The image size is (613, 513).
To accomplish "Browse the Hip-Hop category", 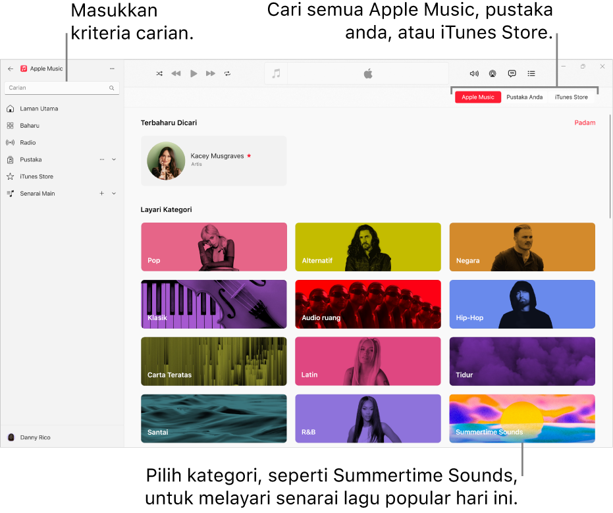I will click(522, 304).
